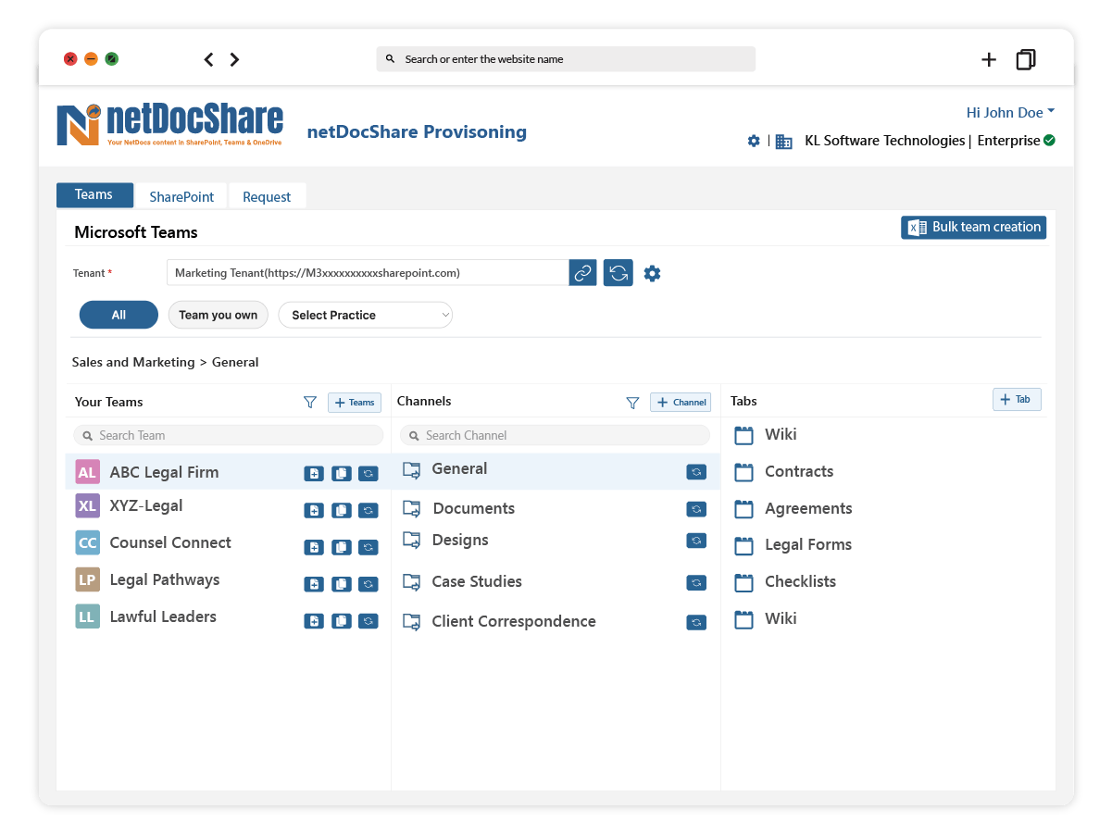
Task: Switch to the Teams tab
Action: point(94,194)
